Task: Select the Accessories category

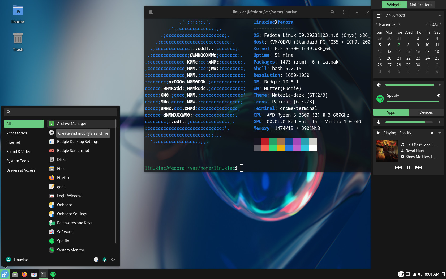Action: click(x=24, y=133)
